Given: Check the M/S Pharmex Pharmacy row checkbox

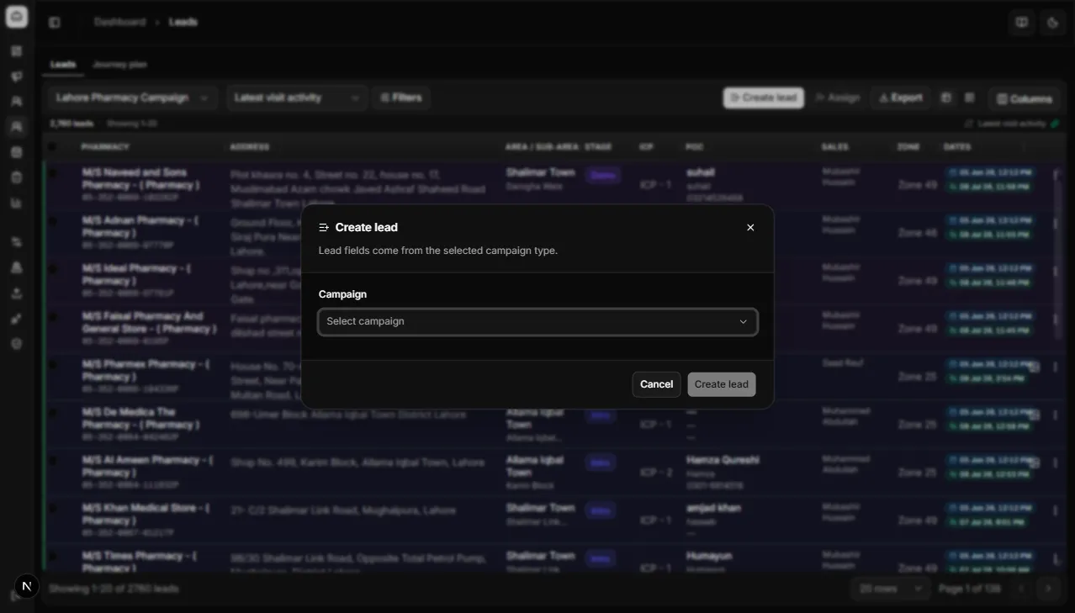Looking at the screenshot, I should 53,365.
